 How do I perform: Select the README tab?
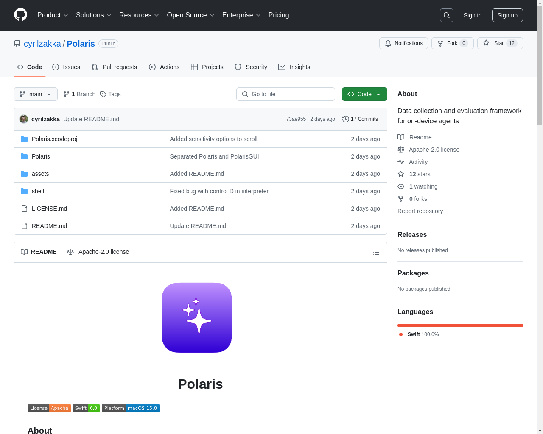39,252
